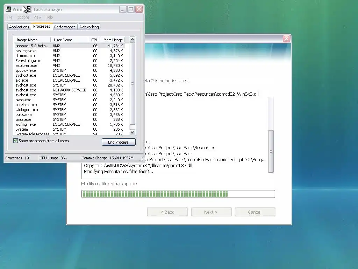Select the wdfmgr.exe process
358x269 pixels.
click(70, 124)
